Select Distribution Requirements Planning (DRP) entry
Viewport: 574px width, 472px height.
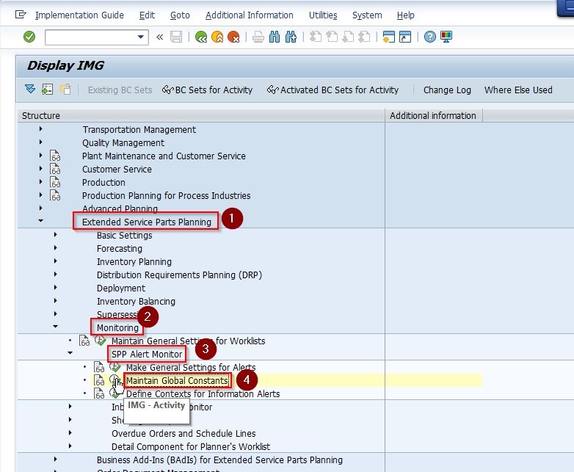(179, 275)
